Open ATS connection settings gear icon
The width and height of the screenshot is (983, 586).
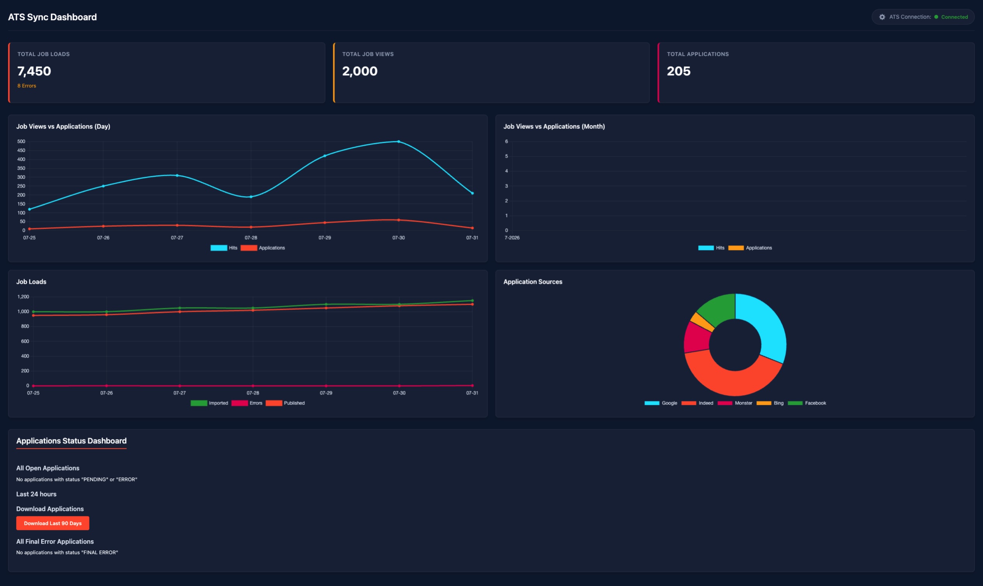pyautogui.click(x=882, y=17)
